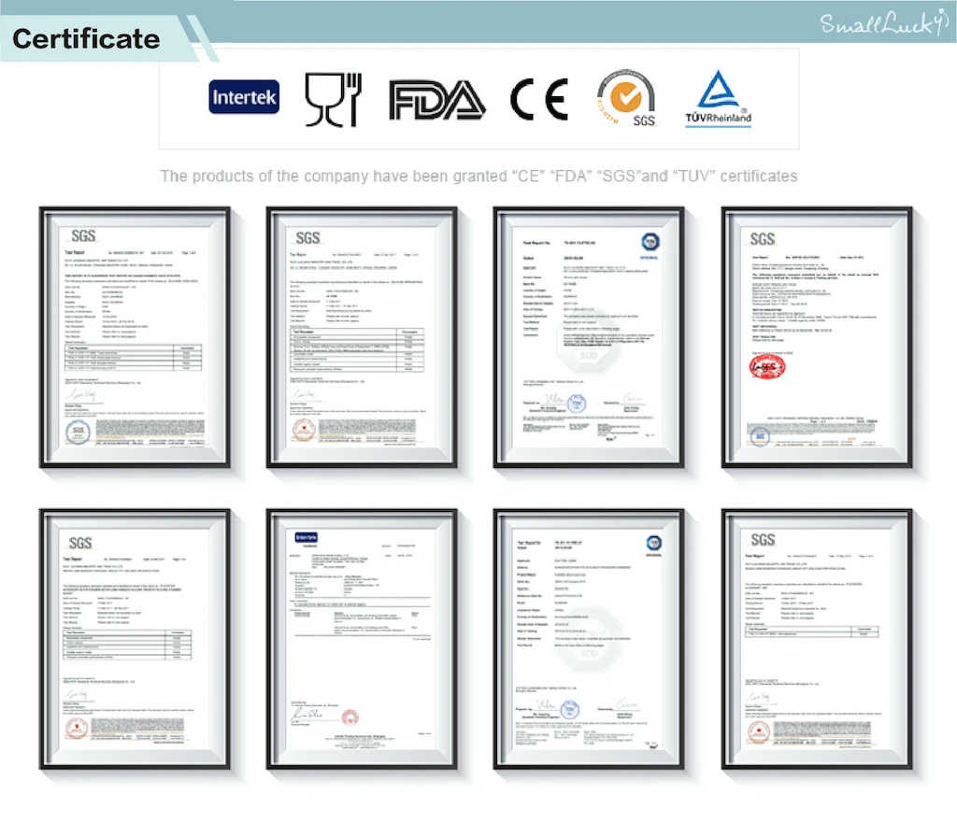
Task: Click the Intertek header on the bottom certificate
Action: coord(307,537)
